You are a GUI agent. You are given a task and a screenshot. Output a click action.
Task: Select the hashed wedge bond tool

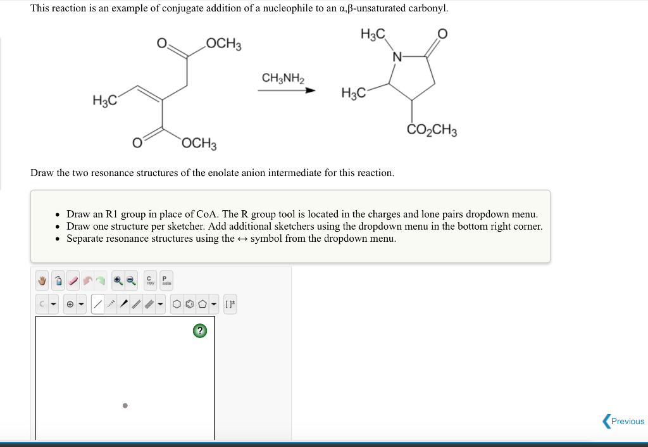111,303
